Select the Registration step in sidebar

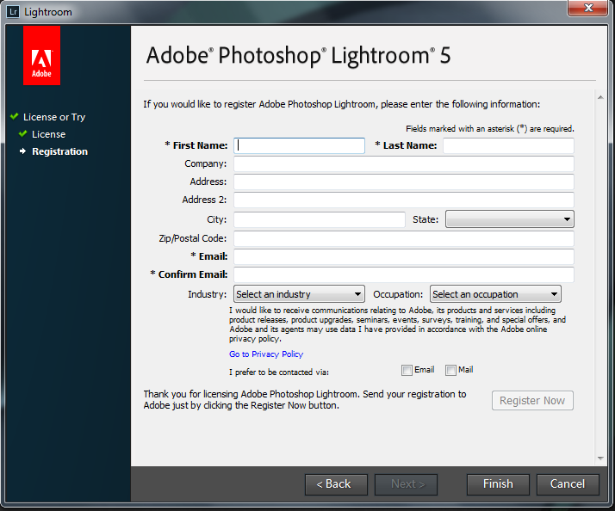point(59,151)
